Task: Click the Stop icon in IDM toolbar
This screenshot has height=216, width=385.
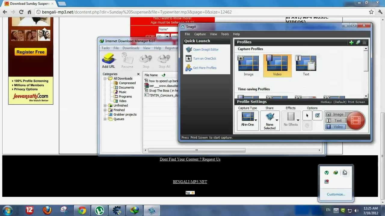Action: coord(146,61)
